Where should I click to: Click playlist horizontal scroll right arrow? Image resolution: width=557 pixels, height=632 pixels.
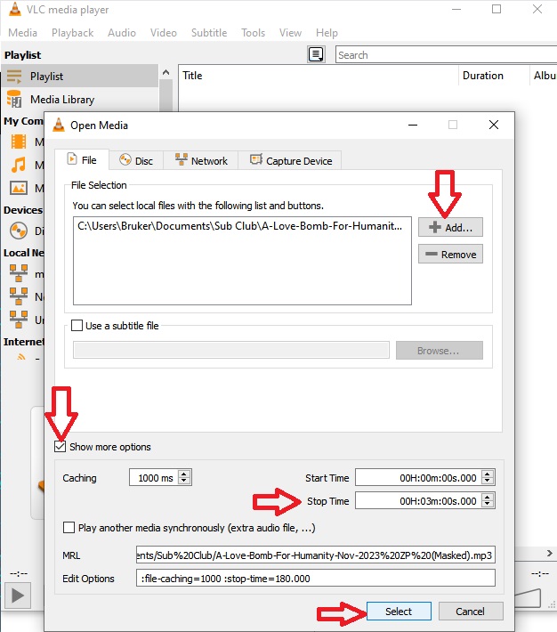point(549,553)
